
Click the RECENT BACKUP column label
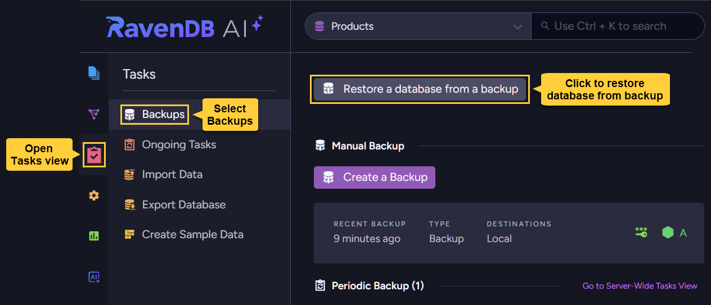point(370,224)
